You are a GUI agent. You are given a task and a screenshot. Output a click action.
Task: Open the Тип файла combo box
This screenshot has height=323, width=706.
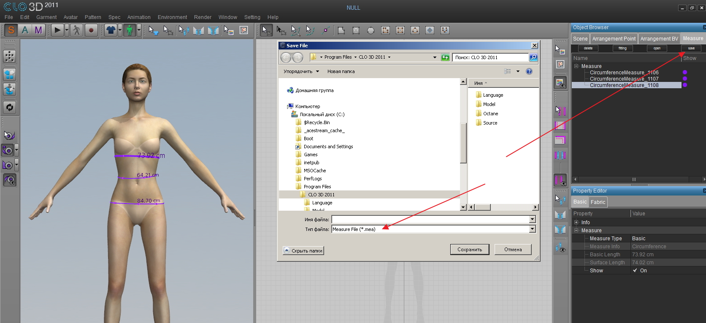434,229
